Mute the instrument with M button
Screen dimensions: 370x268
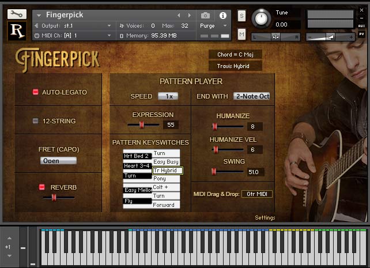[x=241, y=35]
